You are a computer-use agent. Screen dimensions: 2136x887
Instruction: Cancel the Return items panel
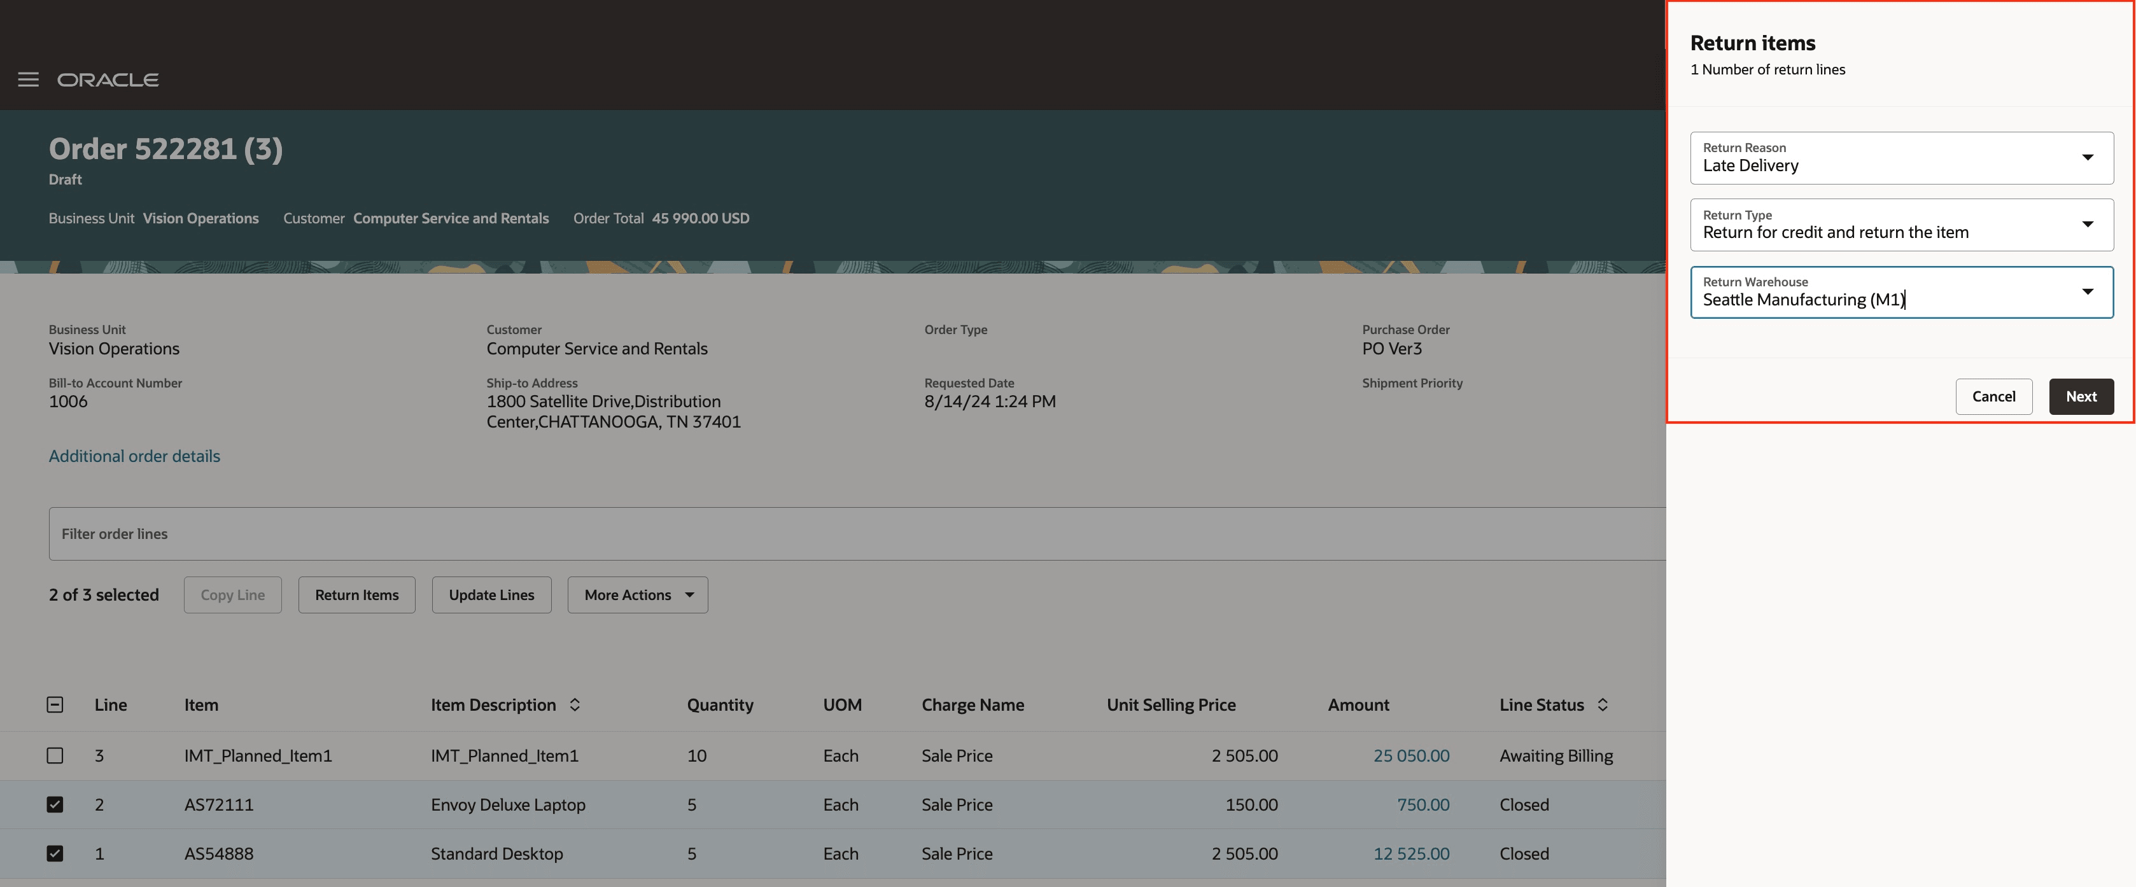(1993, 396)
